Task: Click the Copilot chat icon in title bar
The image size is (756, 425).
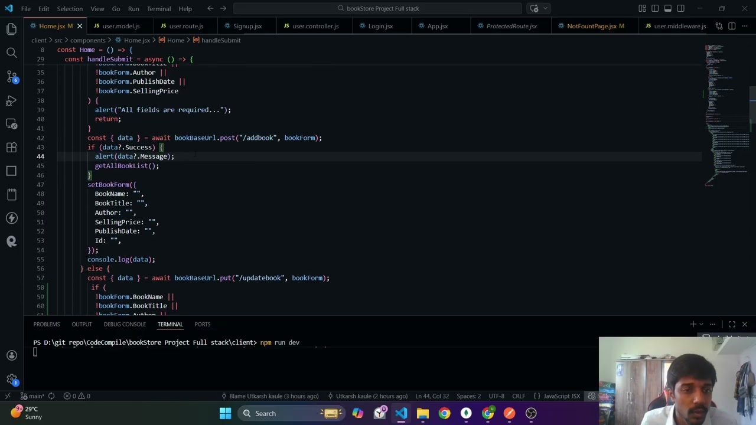Action: click(534, 8)
